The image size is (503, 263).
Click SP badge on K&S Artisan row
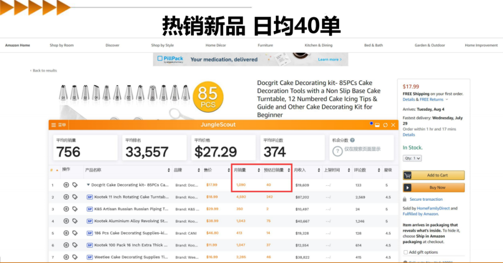click(90, 209)
